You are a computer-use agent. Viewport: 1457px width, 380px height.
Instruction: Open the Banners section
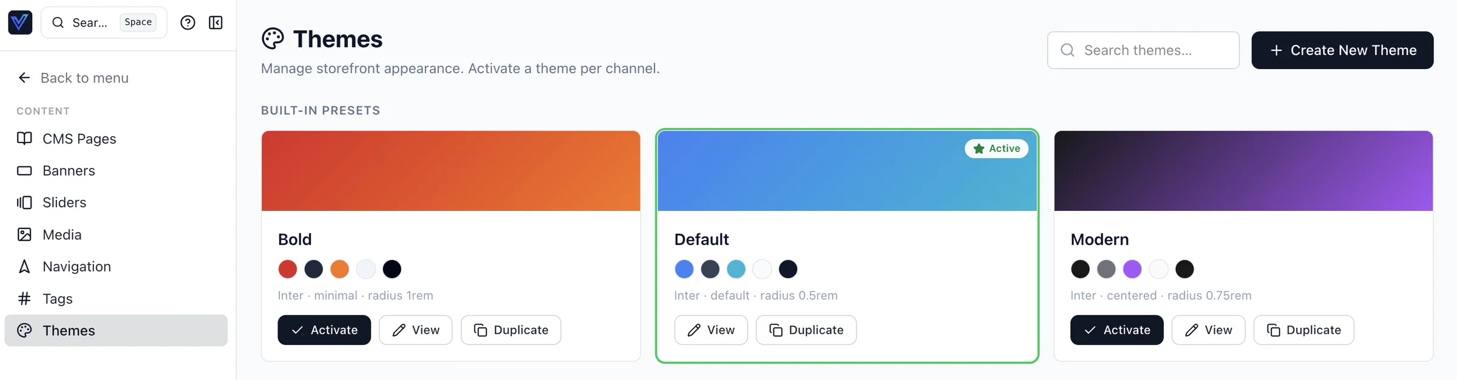[x=69, y=171]
